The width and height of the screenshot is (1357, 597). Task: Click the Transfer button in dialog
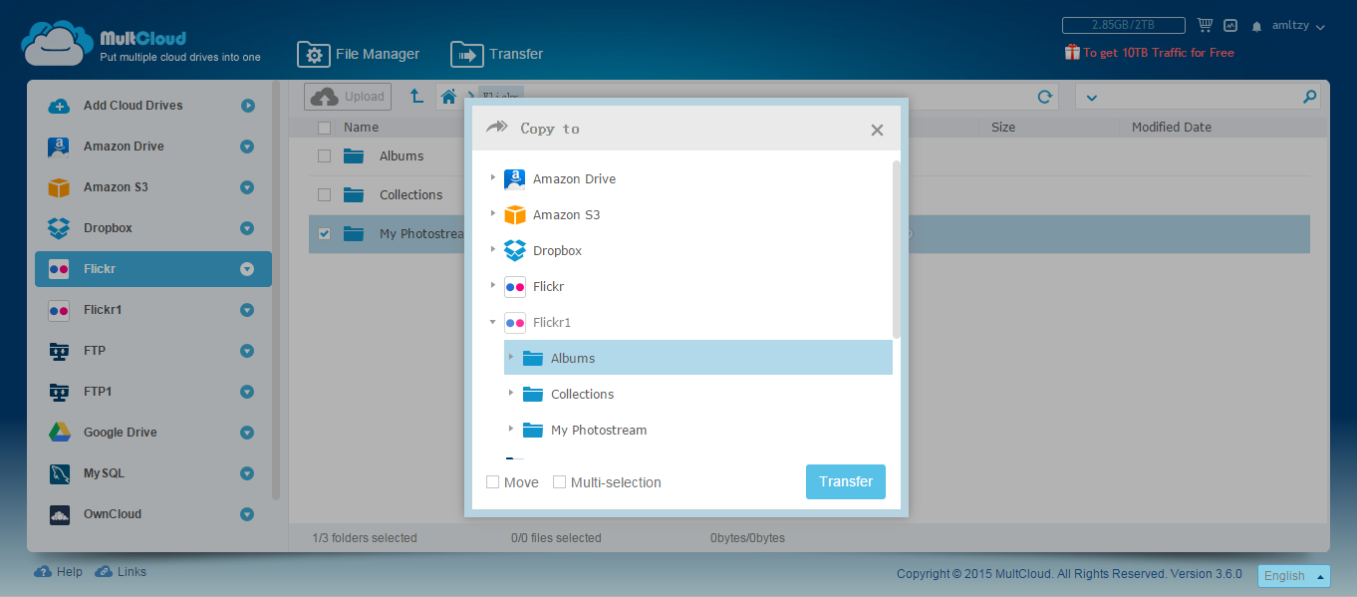click(846, 481)
